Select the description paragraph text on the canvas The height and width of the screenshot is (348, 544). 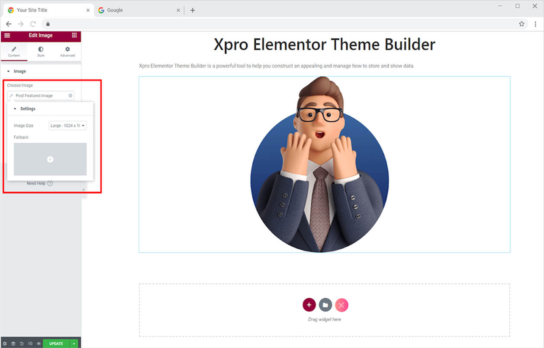[x=277, y=66]
